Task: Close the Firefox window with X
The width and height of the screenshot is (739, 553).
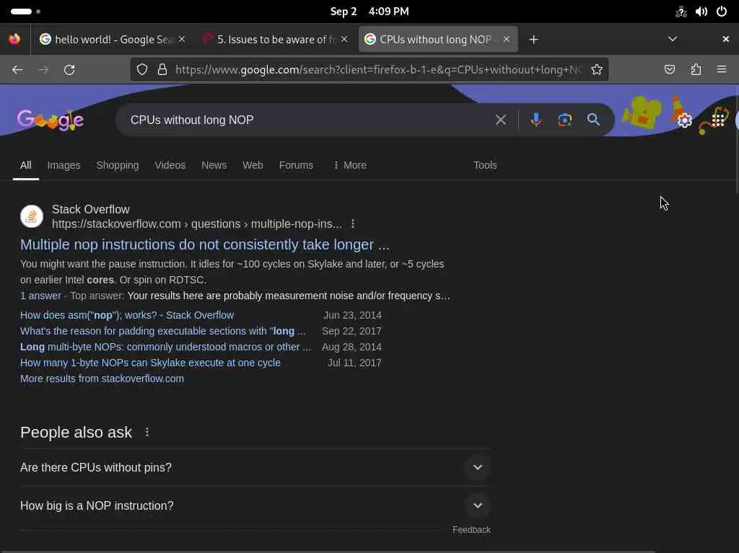Action: (x=726, y=39)
